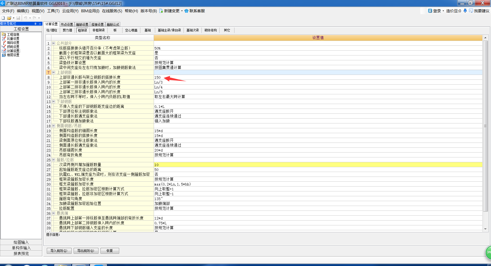Click the notification bell icon near 造价豆
The height and width of the screenshot is (266, 491).
pyautogui.click(x=465, y=11)
